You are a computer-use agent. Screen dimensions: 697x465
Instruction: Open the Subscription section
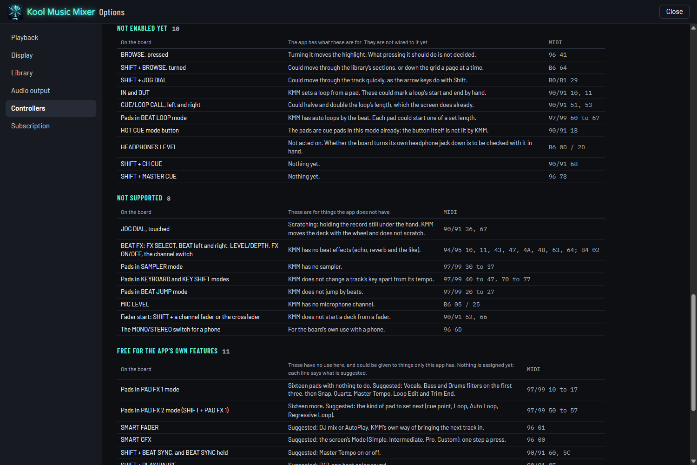(51, 126)
